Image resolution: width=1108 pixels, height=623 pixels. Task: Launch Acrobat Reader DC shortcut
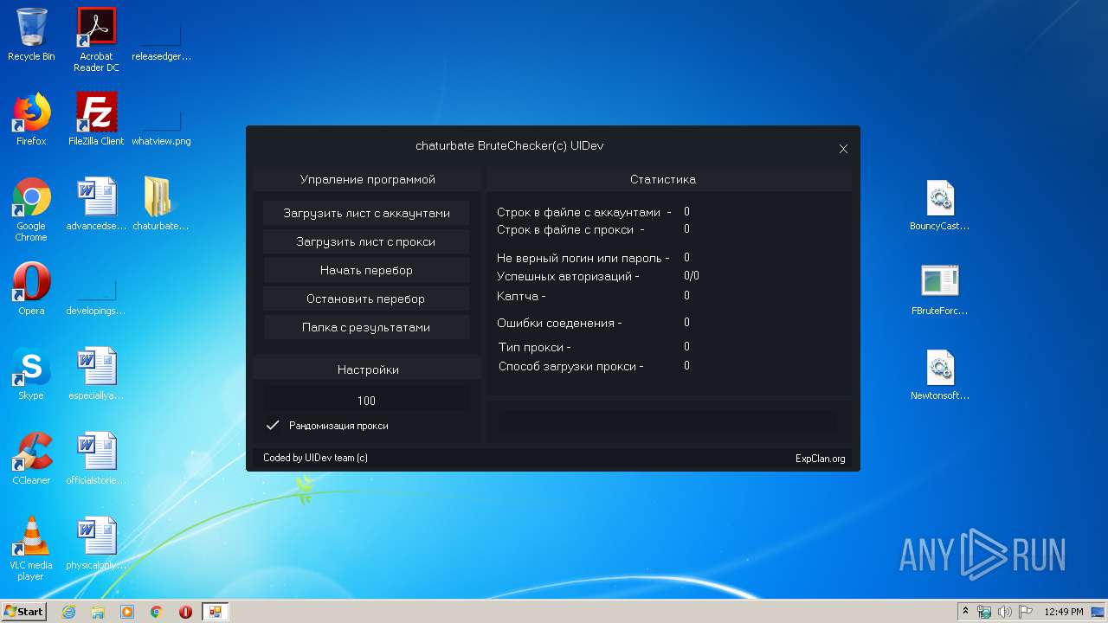tap(96, 40)
